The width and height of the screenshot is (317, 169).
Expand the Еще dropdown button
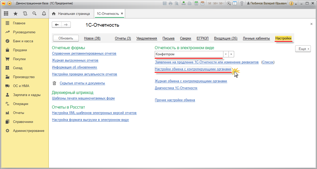[303, 49]
